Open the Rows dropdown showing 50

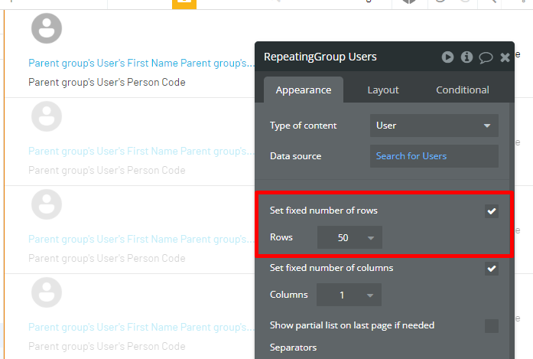349,237
